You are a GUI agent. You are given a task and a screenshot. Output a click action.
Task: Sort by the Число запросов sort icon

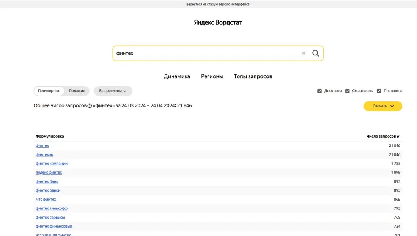[x=398, y=136]
